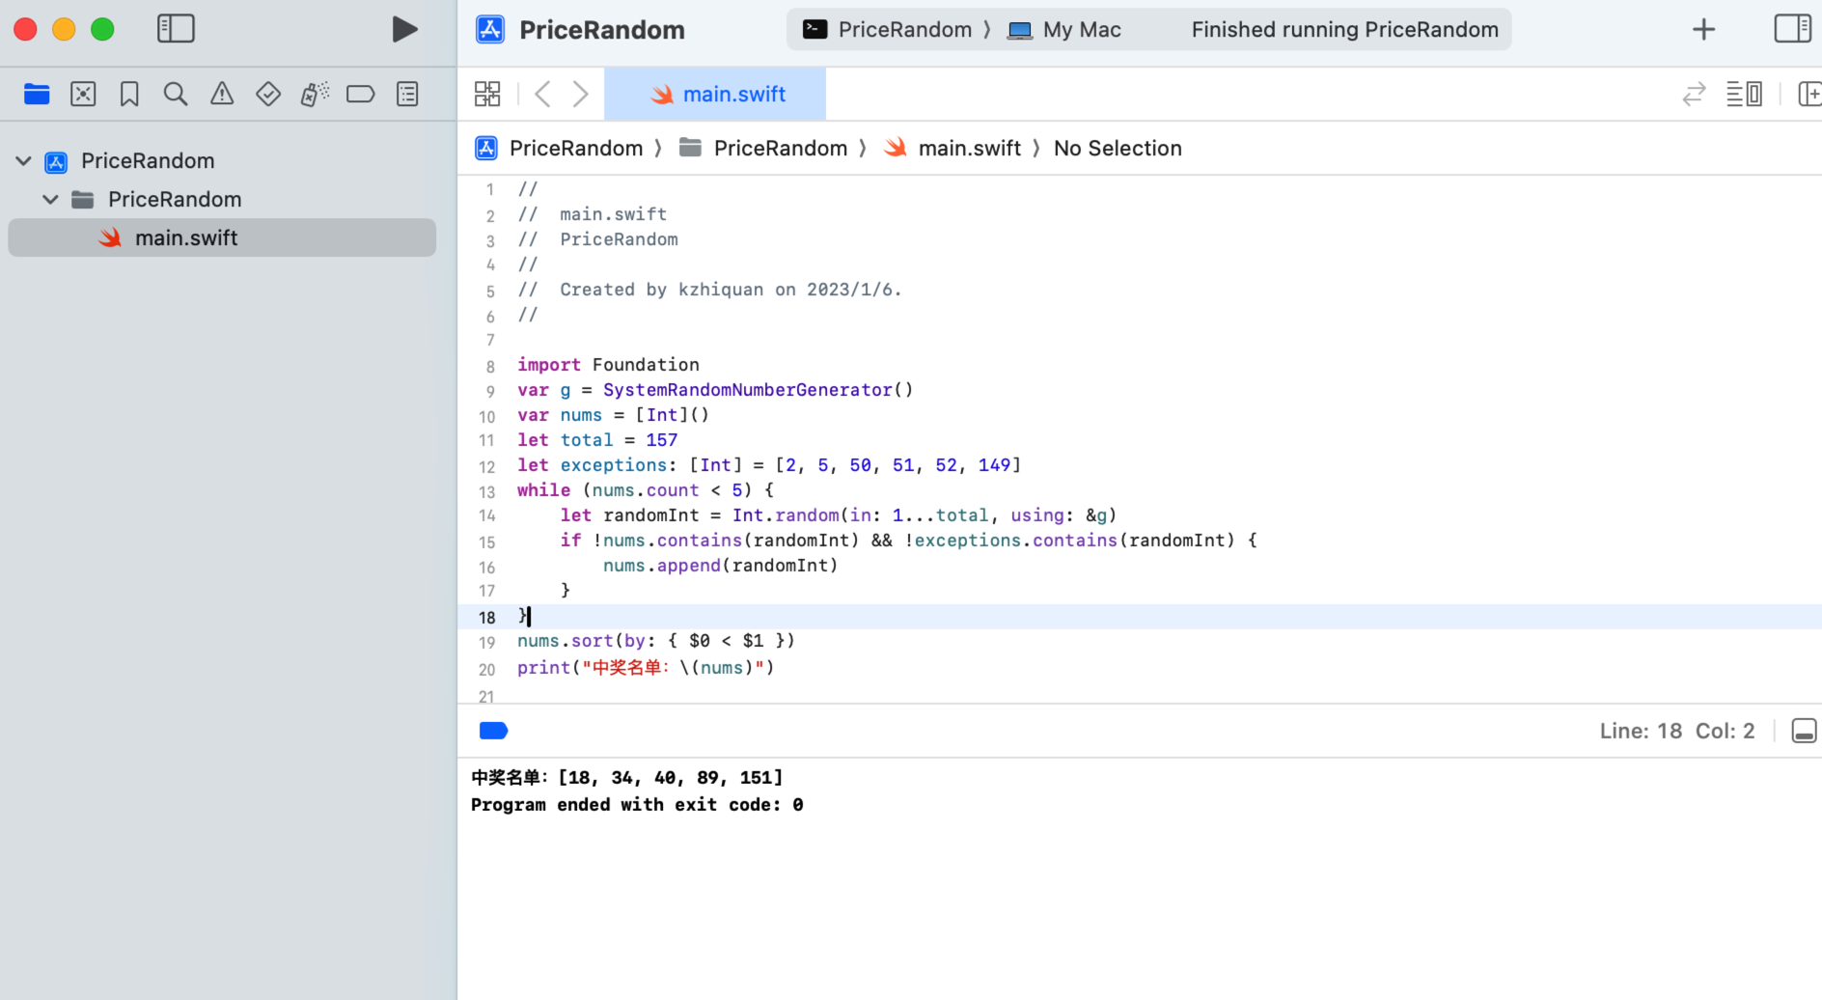Add an editor on the right
This screenshot has width=1822, height=1000.
[1808, 94]
